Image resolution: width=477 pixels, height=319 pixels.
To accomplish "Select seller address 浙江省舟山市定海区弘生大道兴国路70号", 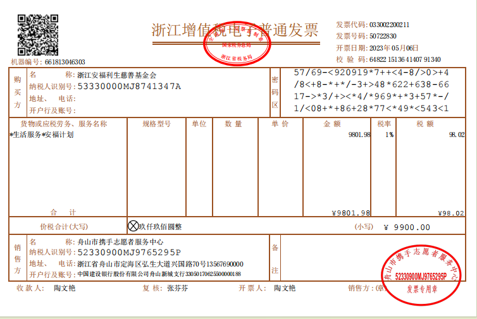I will click(141, 263).
